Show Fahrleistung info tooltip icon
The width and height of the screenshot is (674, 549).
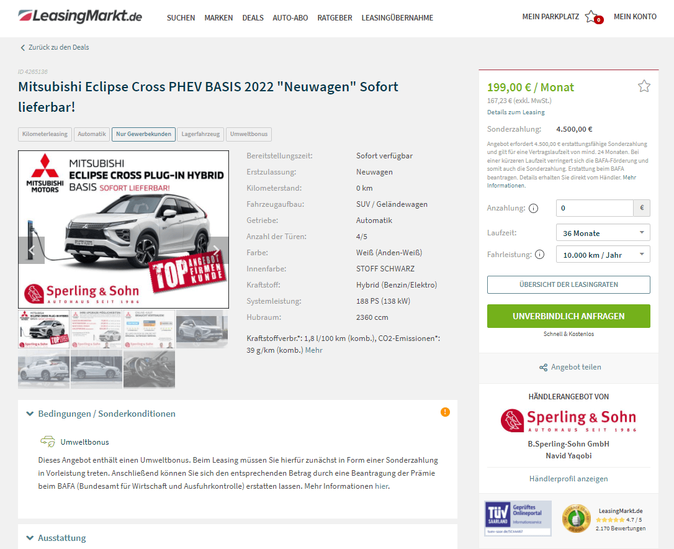click(x=539, y=254)
